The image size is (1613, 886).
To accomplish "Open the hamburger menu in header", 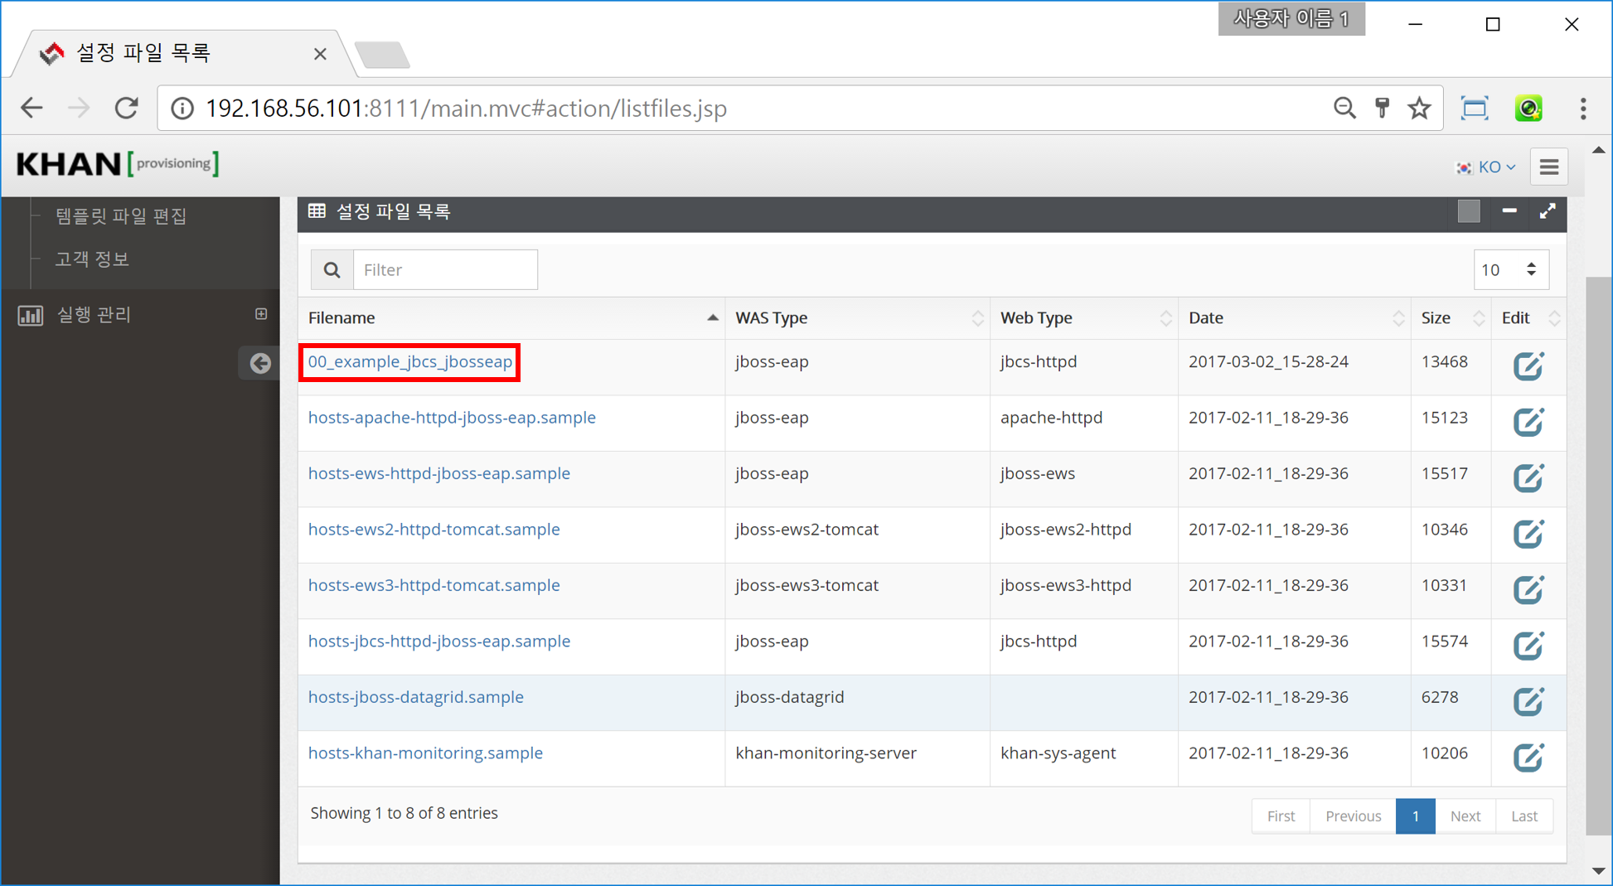I will pos(1548,167).
